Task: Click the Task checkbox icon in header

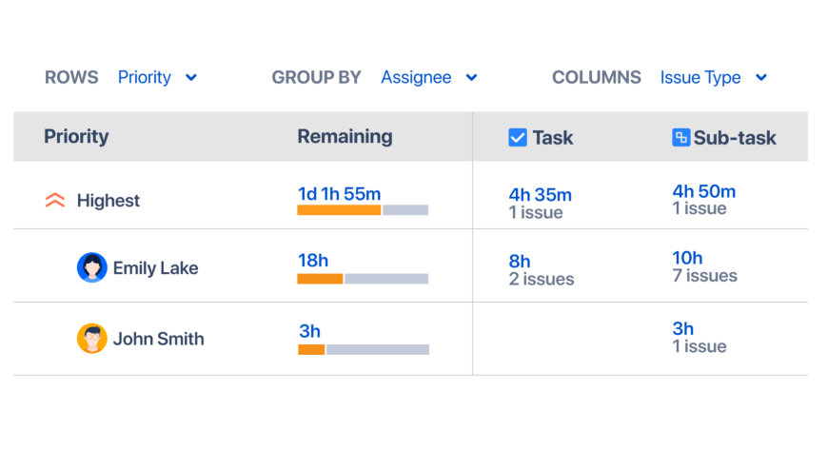Action: 518,138
